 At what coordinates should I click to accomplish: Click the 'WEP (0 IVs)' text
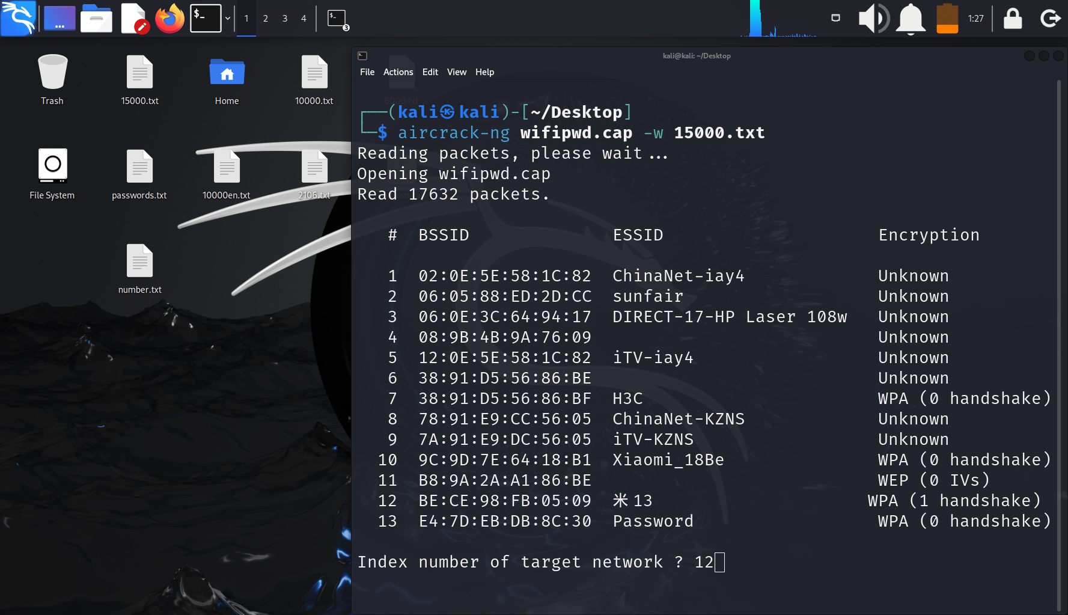pos(934,480)
